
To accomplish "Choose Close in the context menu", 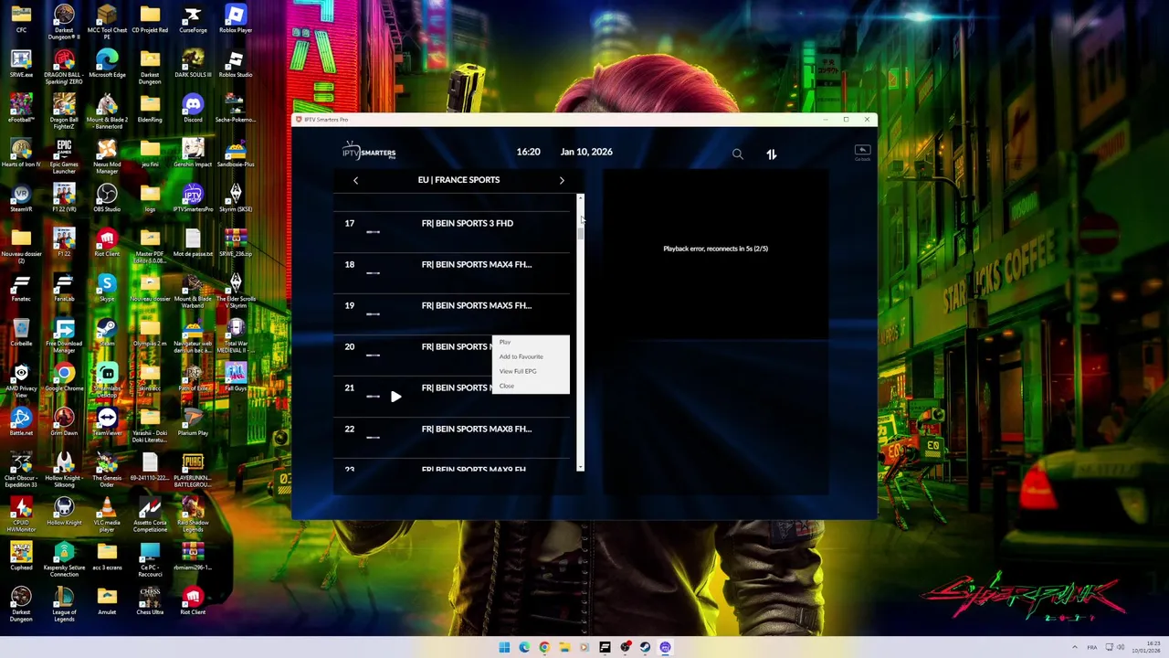I will tap(507, 386).
